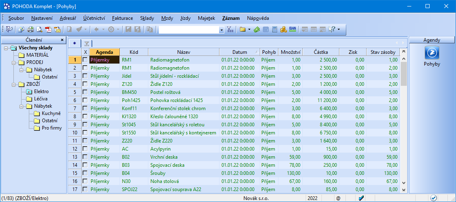Open dropdown arrow next to folder icon
The width and height of the screenshot is (456, 202).
tap(249, 30)
